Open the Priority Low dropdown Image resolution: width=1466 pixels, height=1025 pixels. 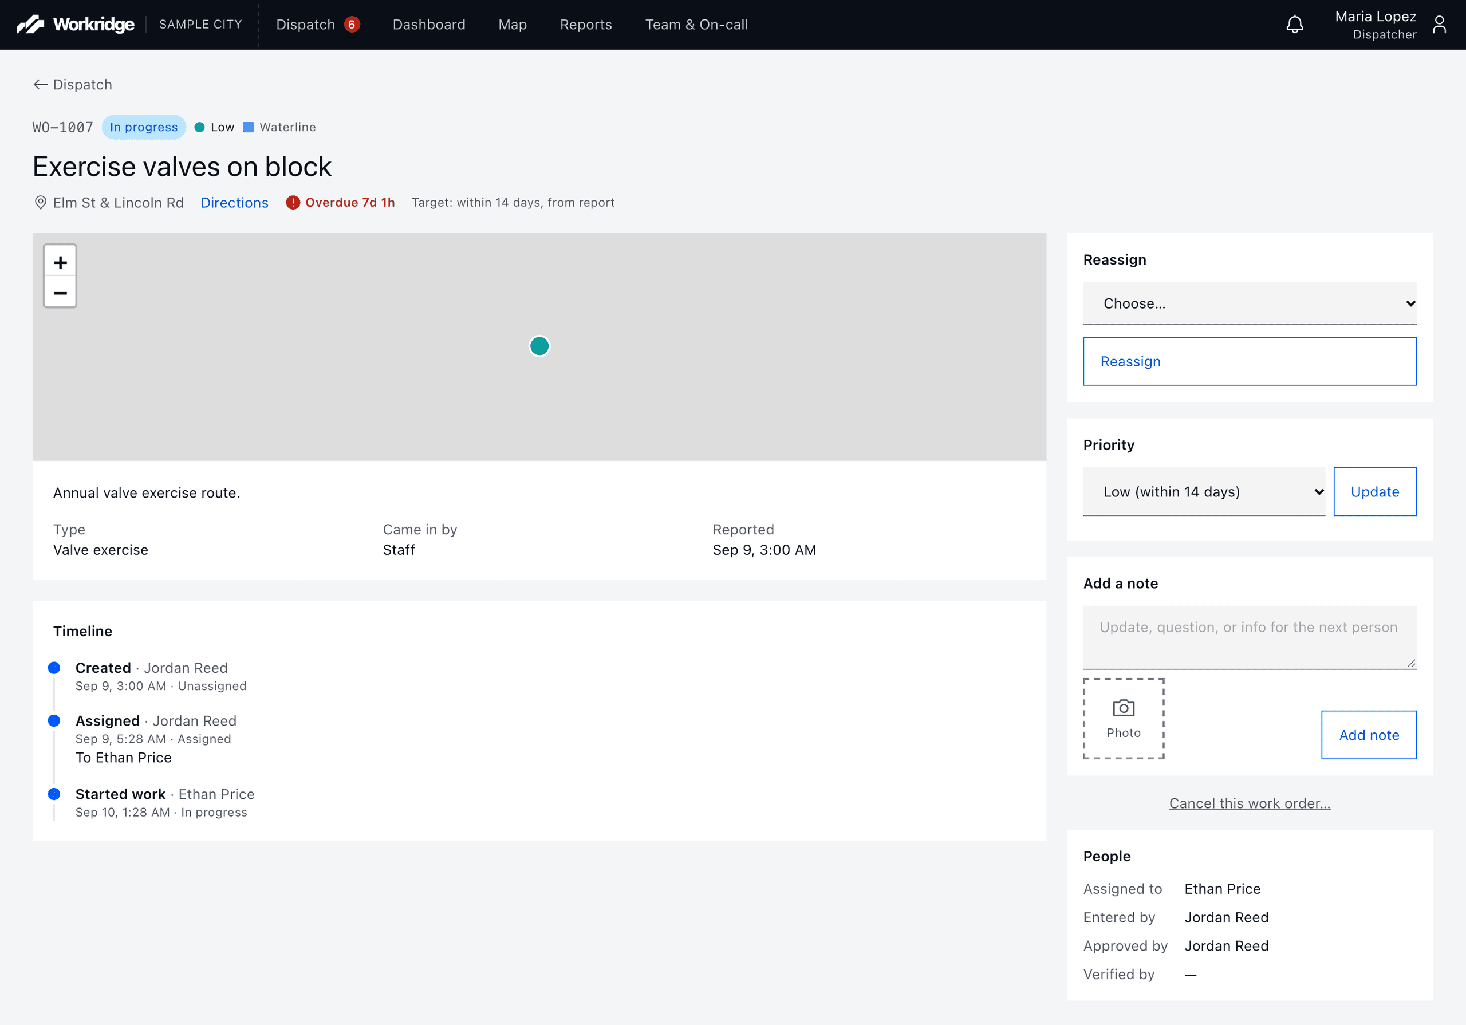coord(1204,492)
